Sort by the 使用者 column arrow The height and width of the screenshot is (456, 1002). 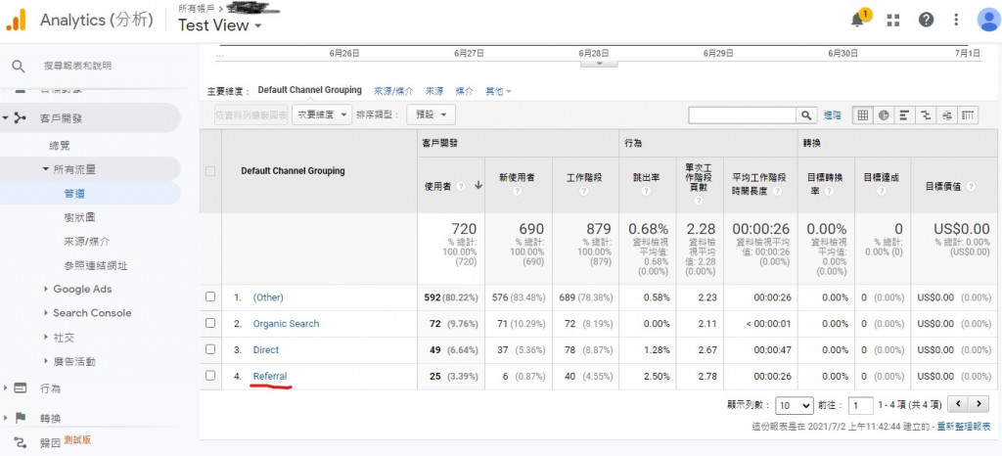[x=478, y=186]
